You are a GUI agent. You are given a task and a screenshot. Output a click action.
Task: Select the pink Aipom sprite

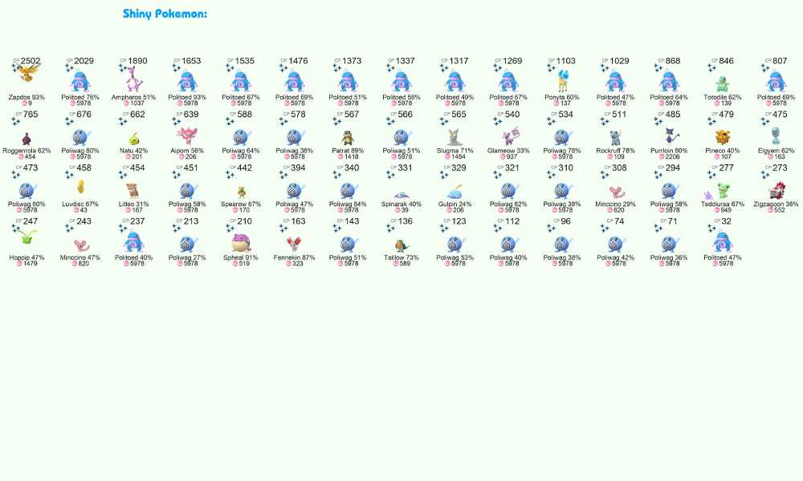tap(187, 135)
